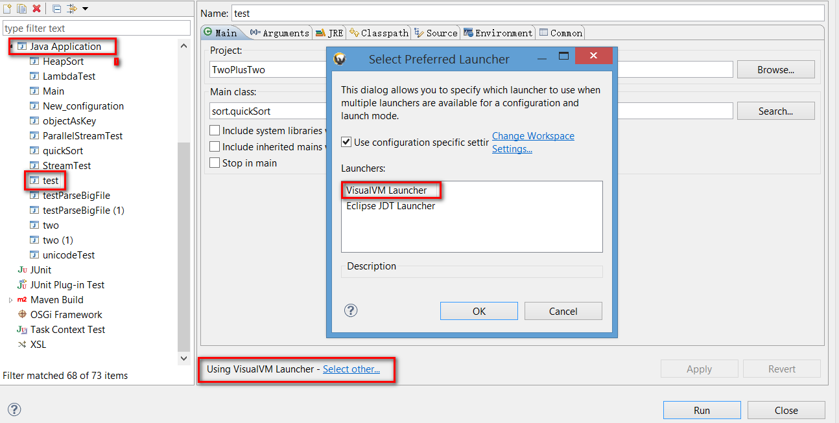This screenshot has width=839, height=423.
Task: Select the testParseBigFile configuration icon
Action: [x=35, y=196]
